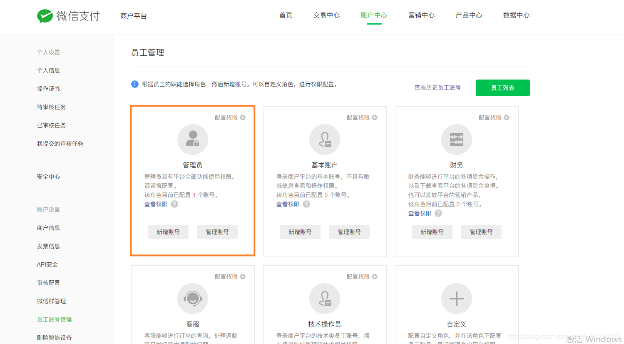Click help question mark in 财务 card

(438, 213)
